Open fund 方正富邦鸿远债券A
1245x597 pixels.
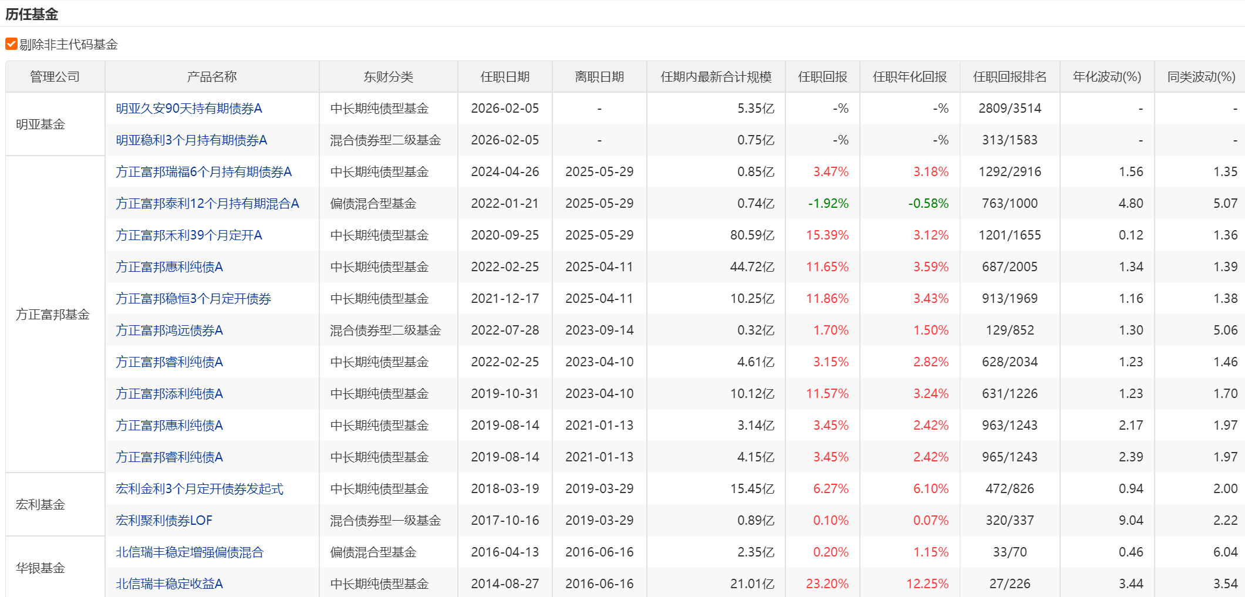click(169, 330)
